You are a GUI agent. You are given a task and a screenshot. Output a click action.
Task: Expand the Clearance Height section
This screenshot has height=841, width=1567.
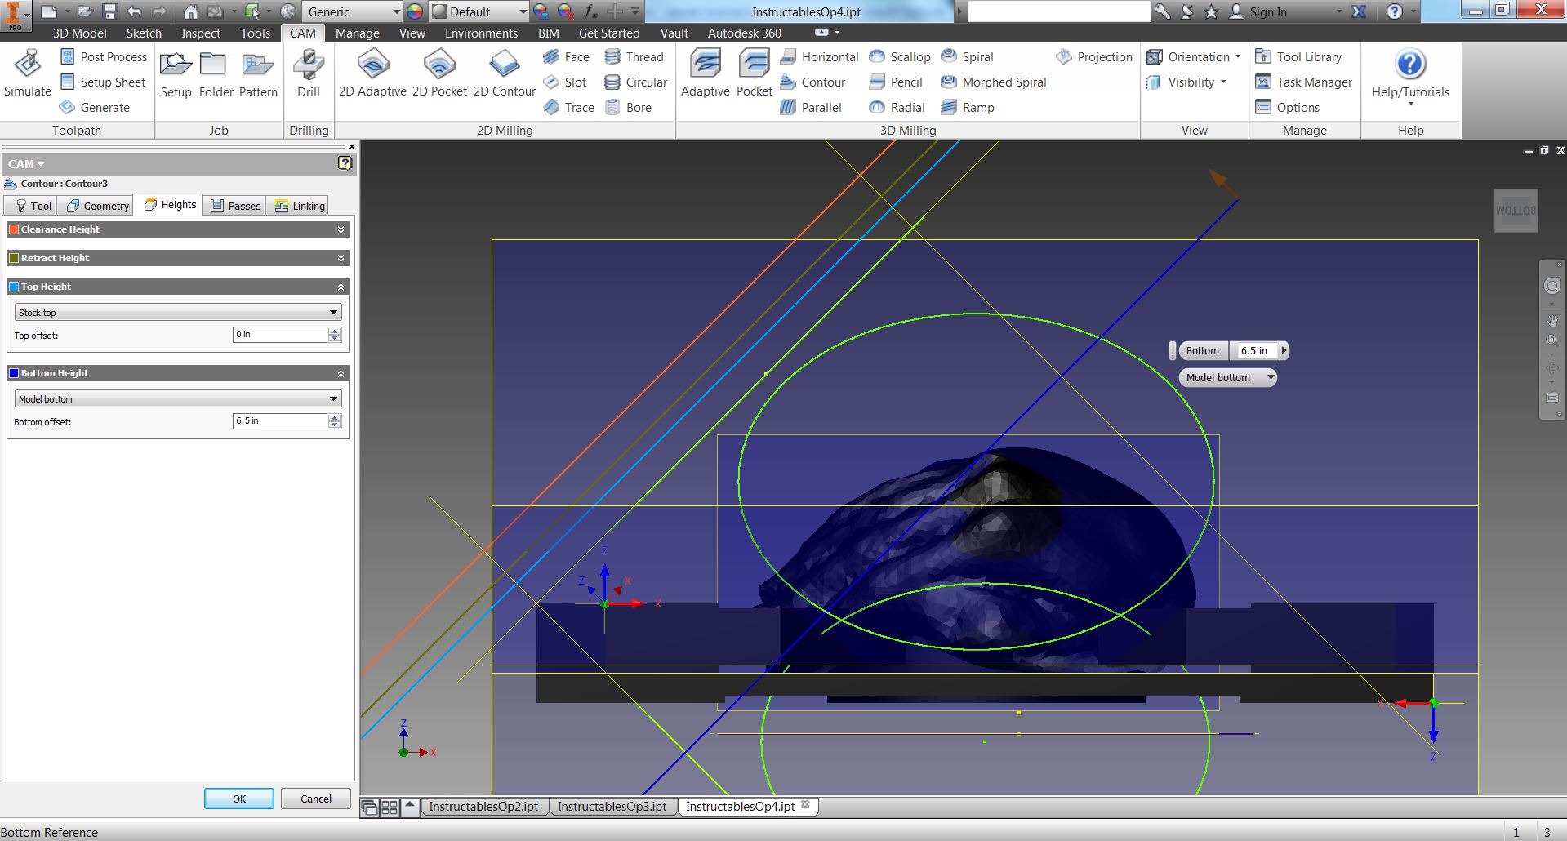(341, 230)
